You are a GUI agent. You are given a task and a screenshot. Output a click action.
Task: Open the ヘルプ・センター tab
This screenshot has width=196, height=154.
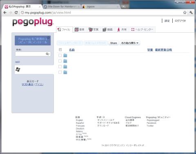pyautogui.click(x=143, y=29)
